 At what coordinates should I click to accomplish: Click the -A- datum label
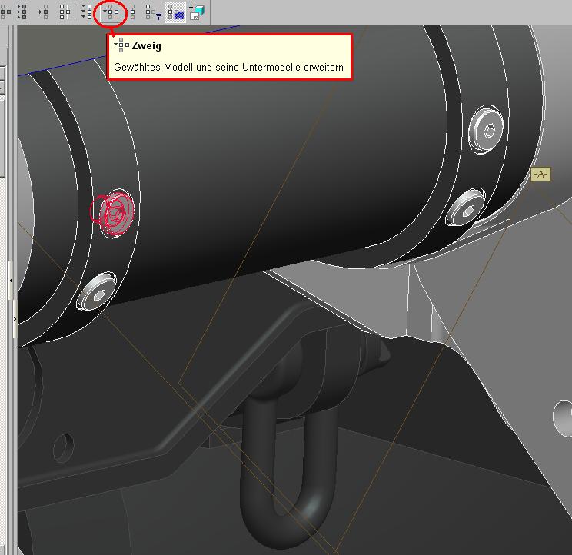[x=540, y=174]
